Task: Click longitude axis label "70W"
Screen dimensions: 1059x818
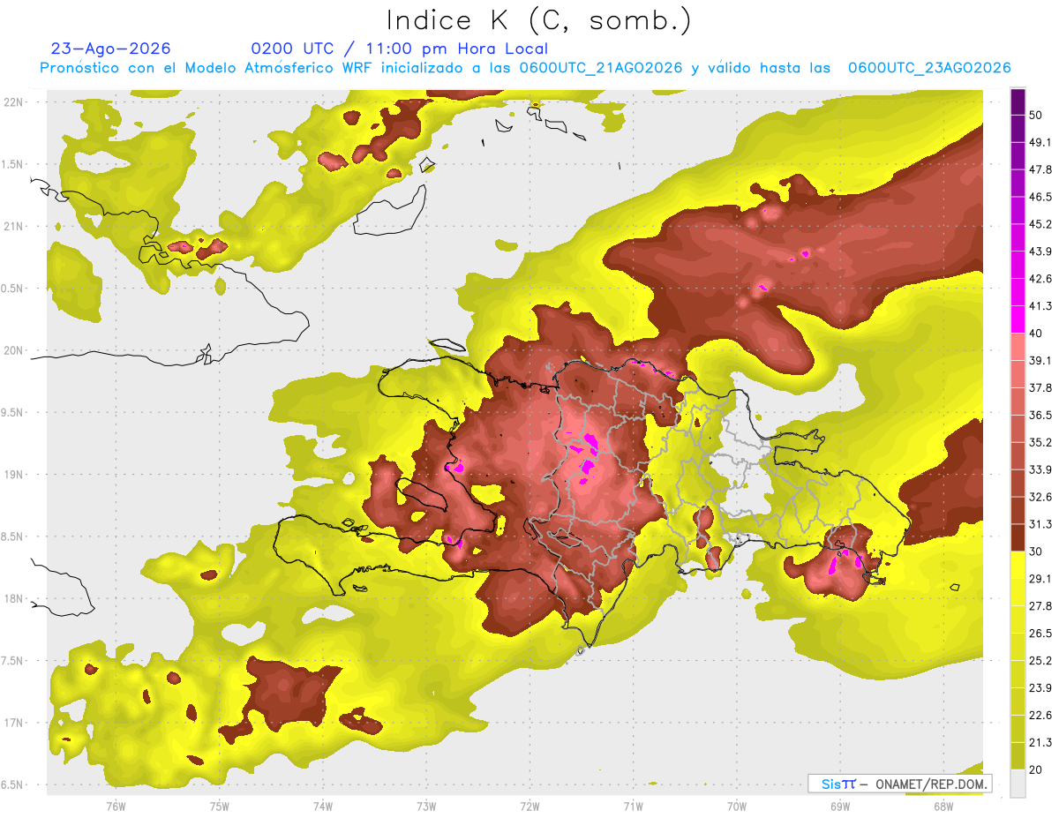Action: 737,807
